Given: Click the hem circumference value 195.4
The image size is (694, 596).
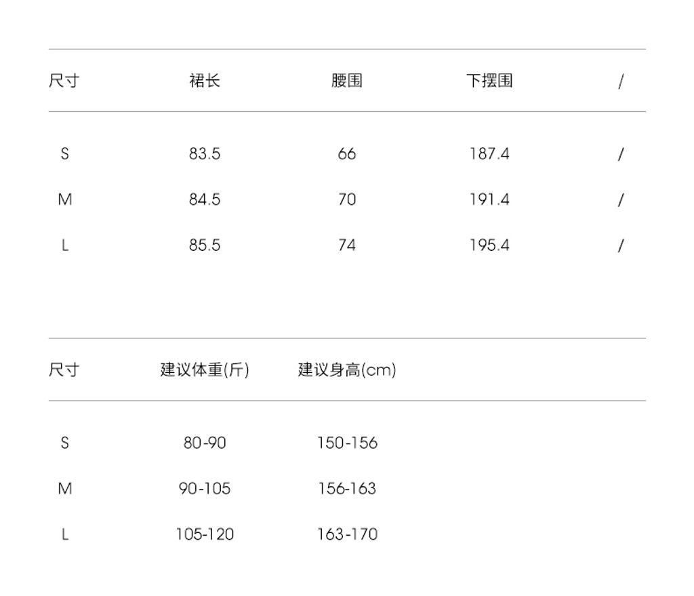Looking at the screenshot, I should 489,245.
